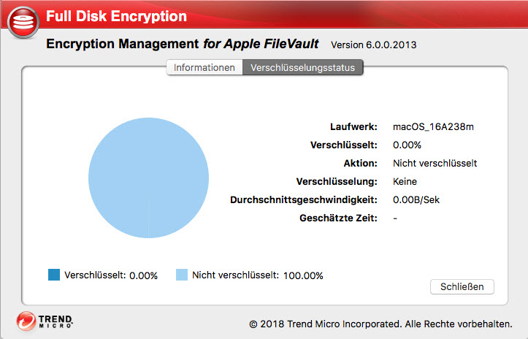Click the Nicht verschlüsselt 100.00% legend text
528x339 pixels.
click(x=257, y=275)
